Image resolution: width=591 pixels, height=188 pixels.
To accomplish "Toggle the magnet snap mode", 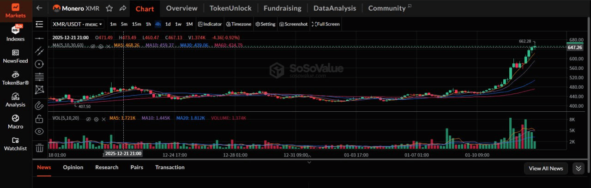I will pyautogui.click(x=39, y=105).
